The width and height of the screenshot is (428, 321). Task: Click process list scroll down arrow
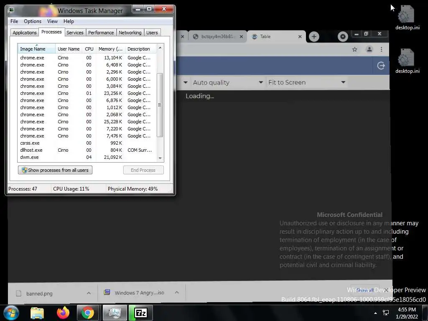coord(160,158)
